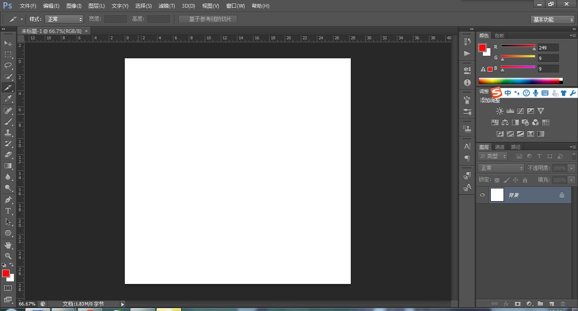Click the color spectrum ramp bar
Viewport: 578px width, 311px height.
(x=519, y=81)
